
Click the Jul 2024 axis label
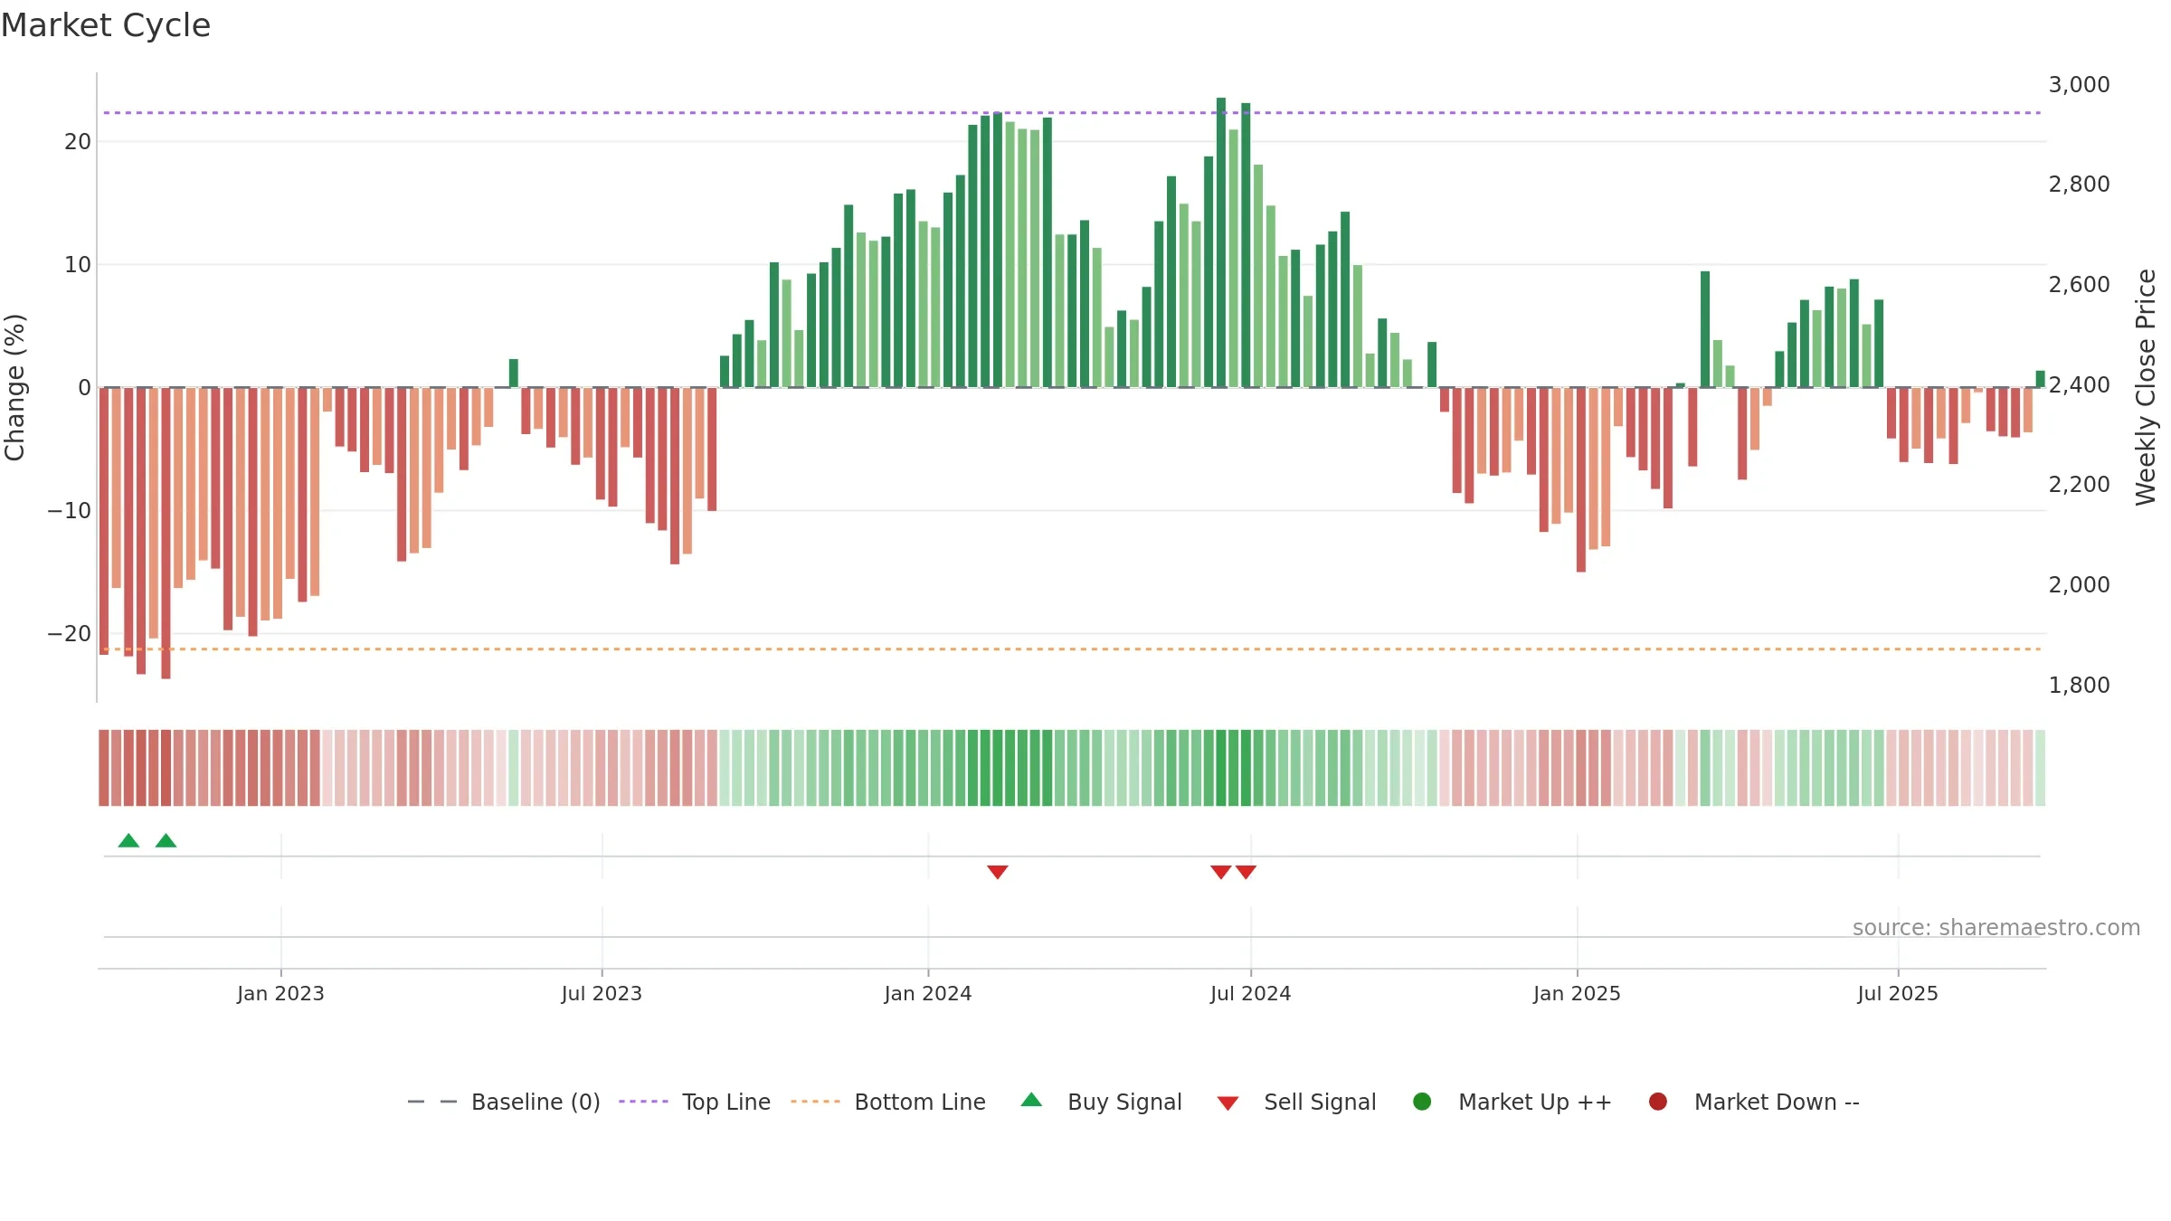pos(1251,993)
